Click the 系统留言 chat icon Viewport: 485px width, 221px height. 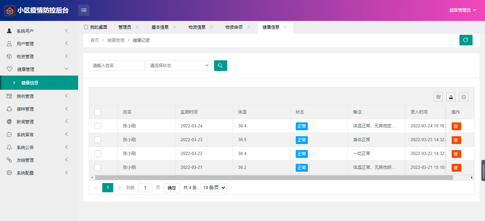point(9,134)
